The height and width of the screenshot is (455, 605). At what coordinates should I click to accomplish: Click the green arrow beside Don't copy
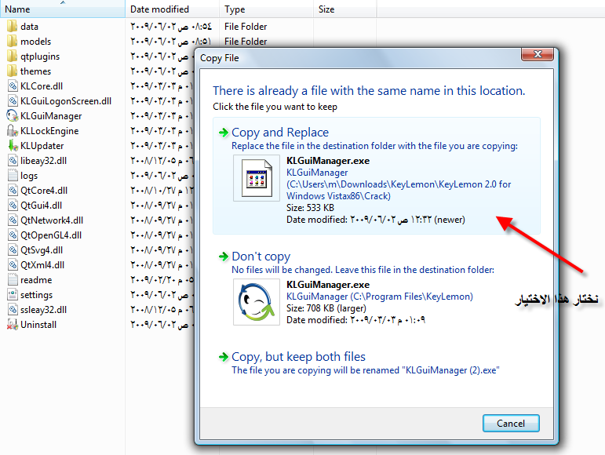(x=224, y=257)
